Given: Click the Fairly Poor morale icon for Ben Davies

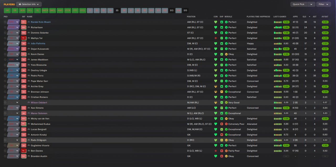Looking at the screenshot, I should (x=226, y=151).
